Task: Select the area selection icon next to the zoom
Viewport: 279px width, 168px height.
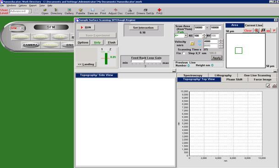Action: 263,31
